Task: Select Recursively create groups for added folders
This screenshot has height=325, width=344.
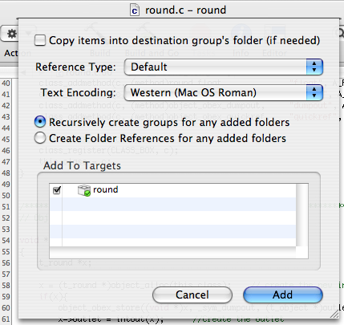Action: point(40,122)
